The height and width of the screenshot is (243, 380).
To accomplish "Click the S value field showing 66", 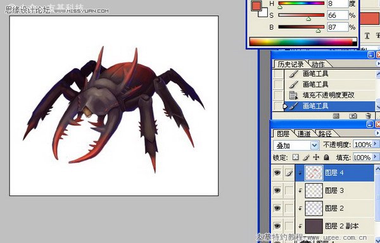I will [x=338, y=15].
